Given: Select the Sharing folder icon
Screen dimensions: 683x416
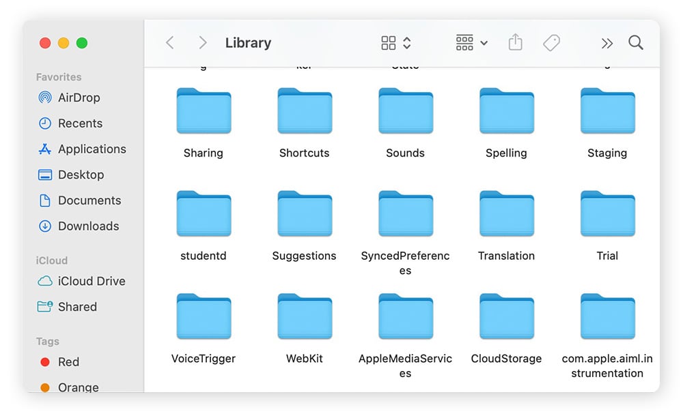Looking at the screenshot, I should 204,111.
